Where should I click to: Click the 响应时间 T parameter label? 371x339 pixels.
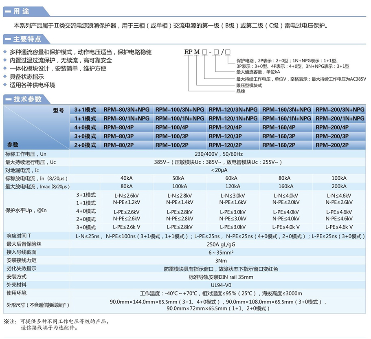click(19, 236)
